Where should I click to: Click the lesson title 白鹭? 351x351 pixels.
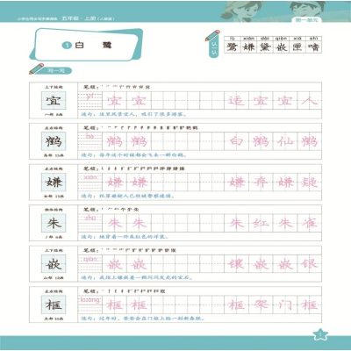[93, 46]
